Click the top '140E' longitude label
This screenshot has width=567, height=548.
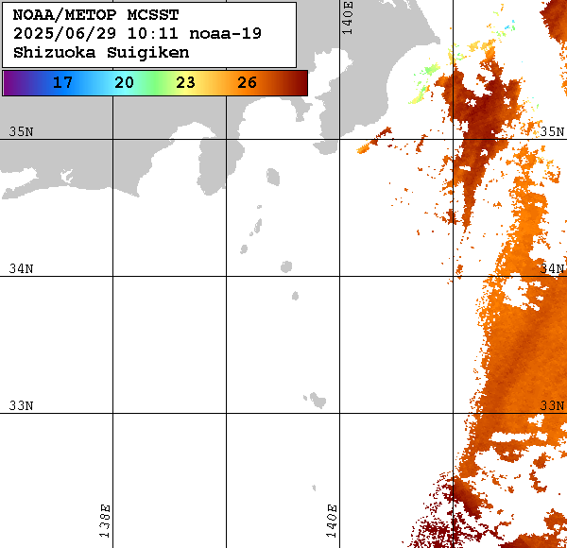(347, 18)
